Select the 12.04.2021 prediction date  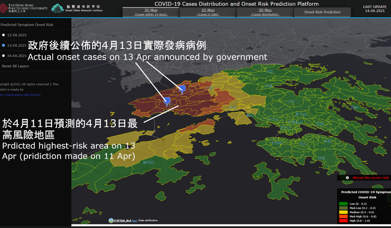point(3,35)
